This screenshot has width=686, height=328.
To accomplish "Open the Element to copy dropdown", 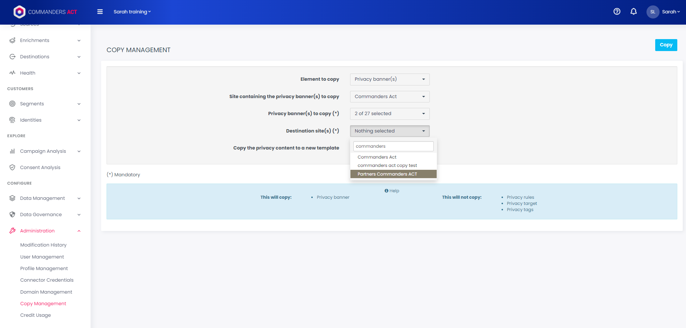I will pos(390,79).
